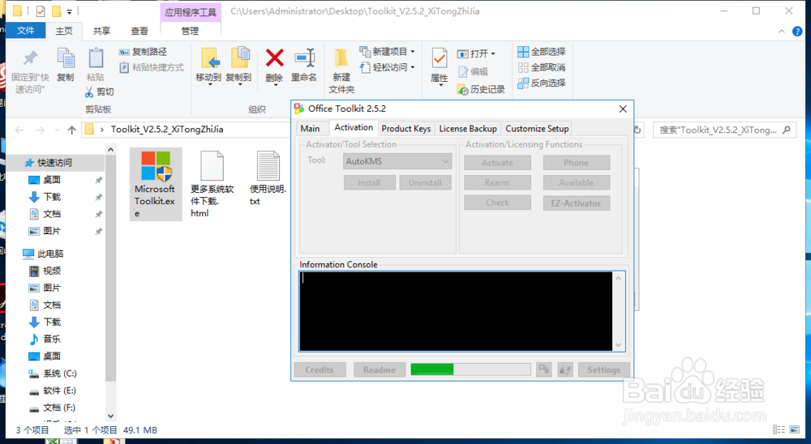The width and height of the screenshot is (811, 444).
Task: Open the File (文件) ribbon tab
Action: coord(25,31)
